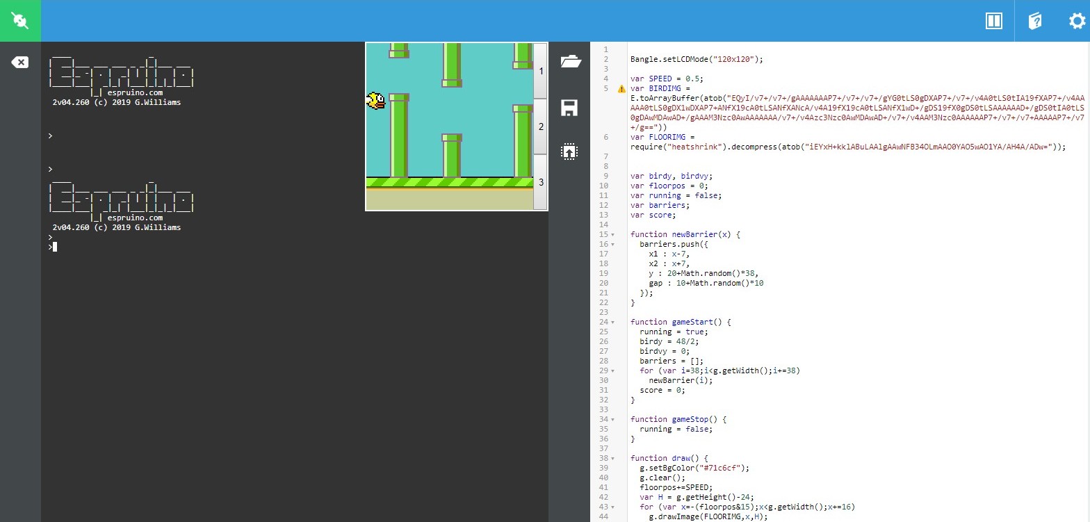
Task: Click 'floorpos+=SPEED;' line
Action: [676, 487]
